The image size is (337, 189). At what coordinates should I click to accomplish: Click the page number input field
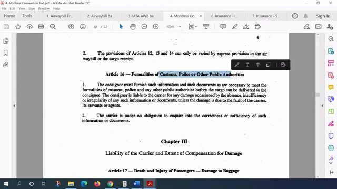(x=95, y=27)
